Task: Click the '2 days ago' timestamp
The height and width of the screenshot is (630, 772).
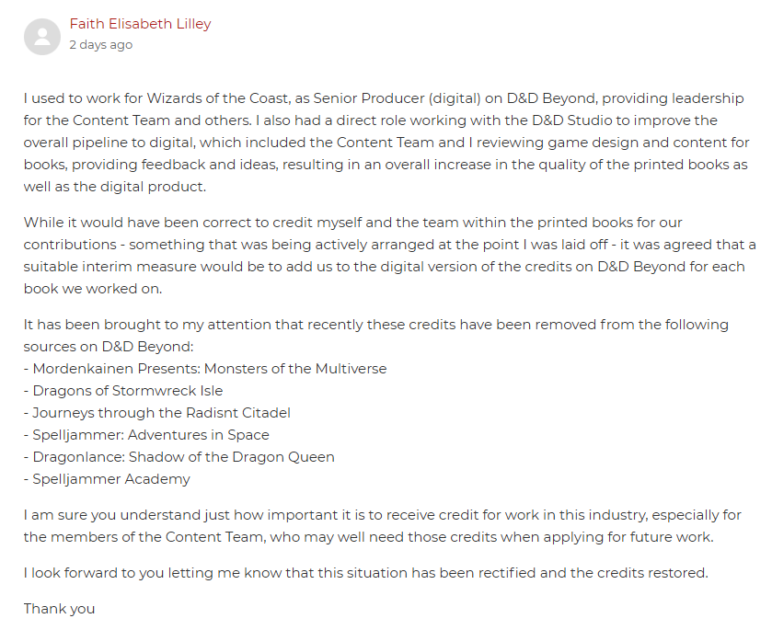Action: pos(101,45)
